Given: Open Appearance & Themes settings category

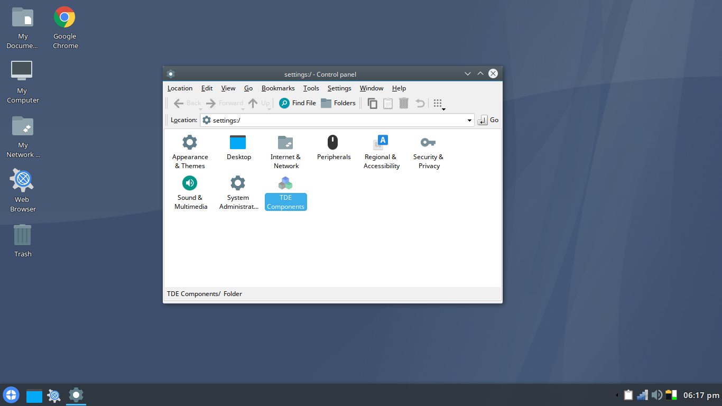Looking at the screenshot, I should tap(190, 152).
